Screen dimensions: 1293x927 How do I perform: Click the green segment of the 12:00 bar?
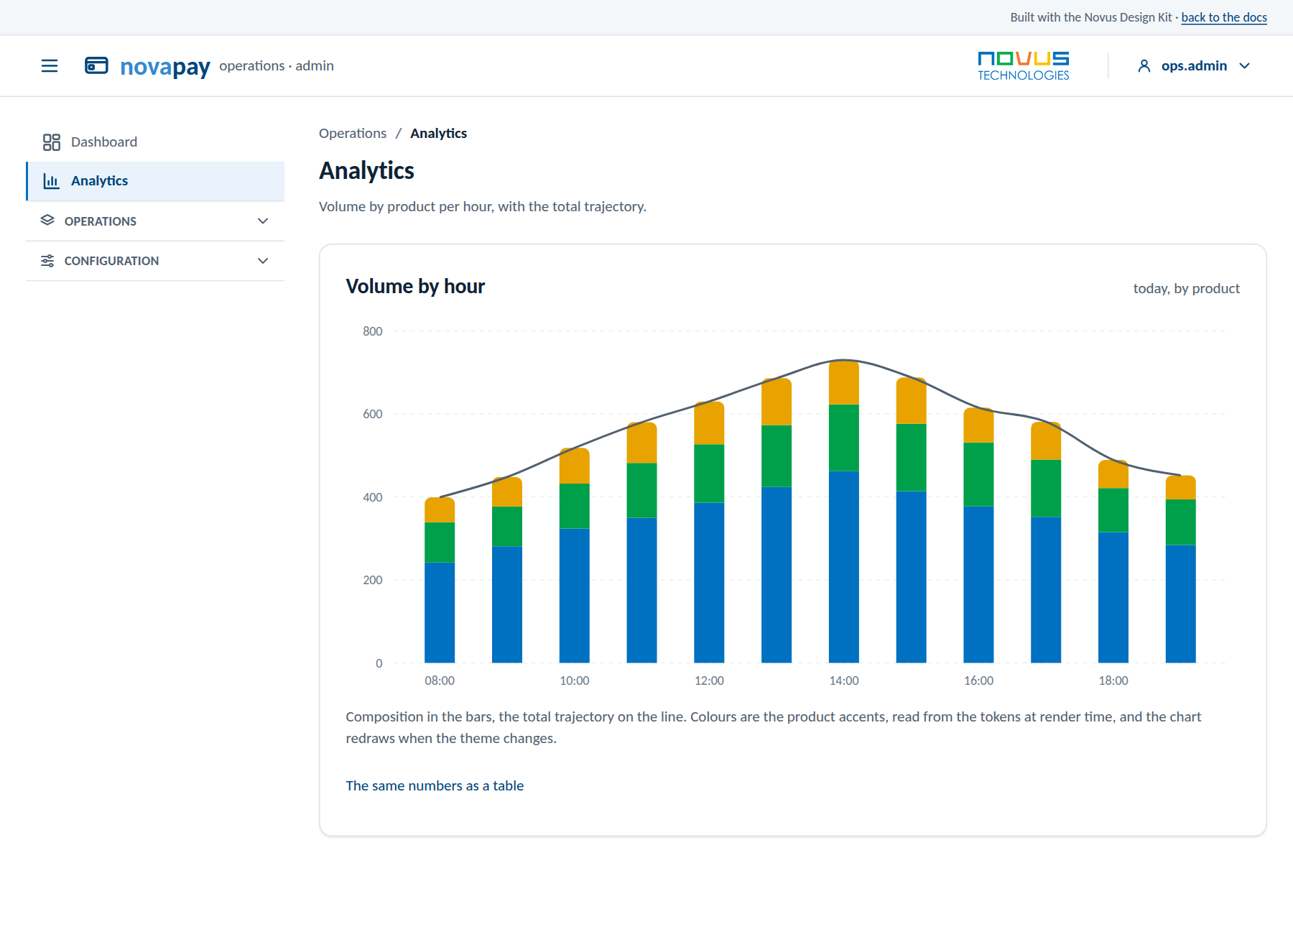point(709,474)
